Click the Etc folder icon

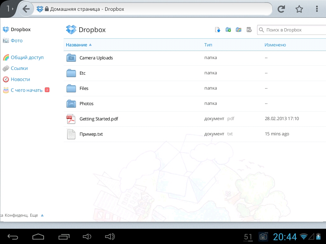[71, 73]
